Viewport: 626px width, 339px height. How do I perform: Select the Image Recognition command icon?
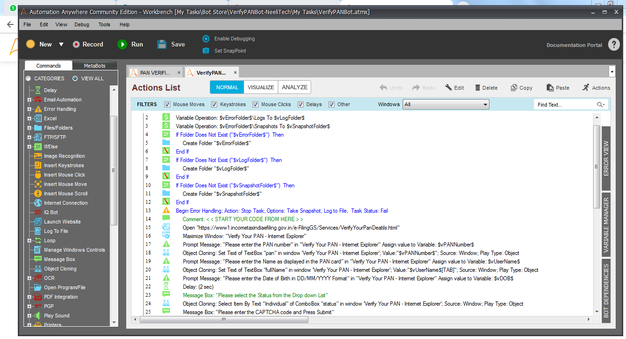pos(38,156)
